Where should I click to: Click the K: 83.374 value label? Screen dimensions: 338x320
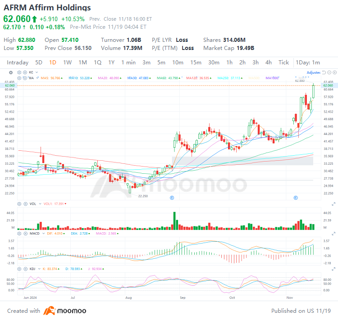(x=51, y=269)
